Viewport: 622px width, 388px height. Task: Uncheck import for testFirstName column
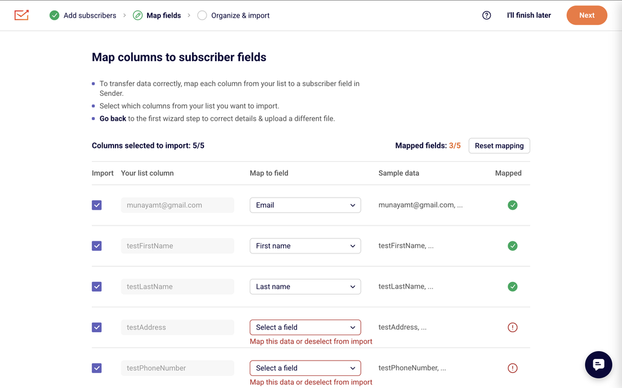97,246
